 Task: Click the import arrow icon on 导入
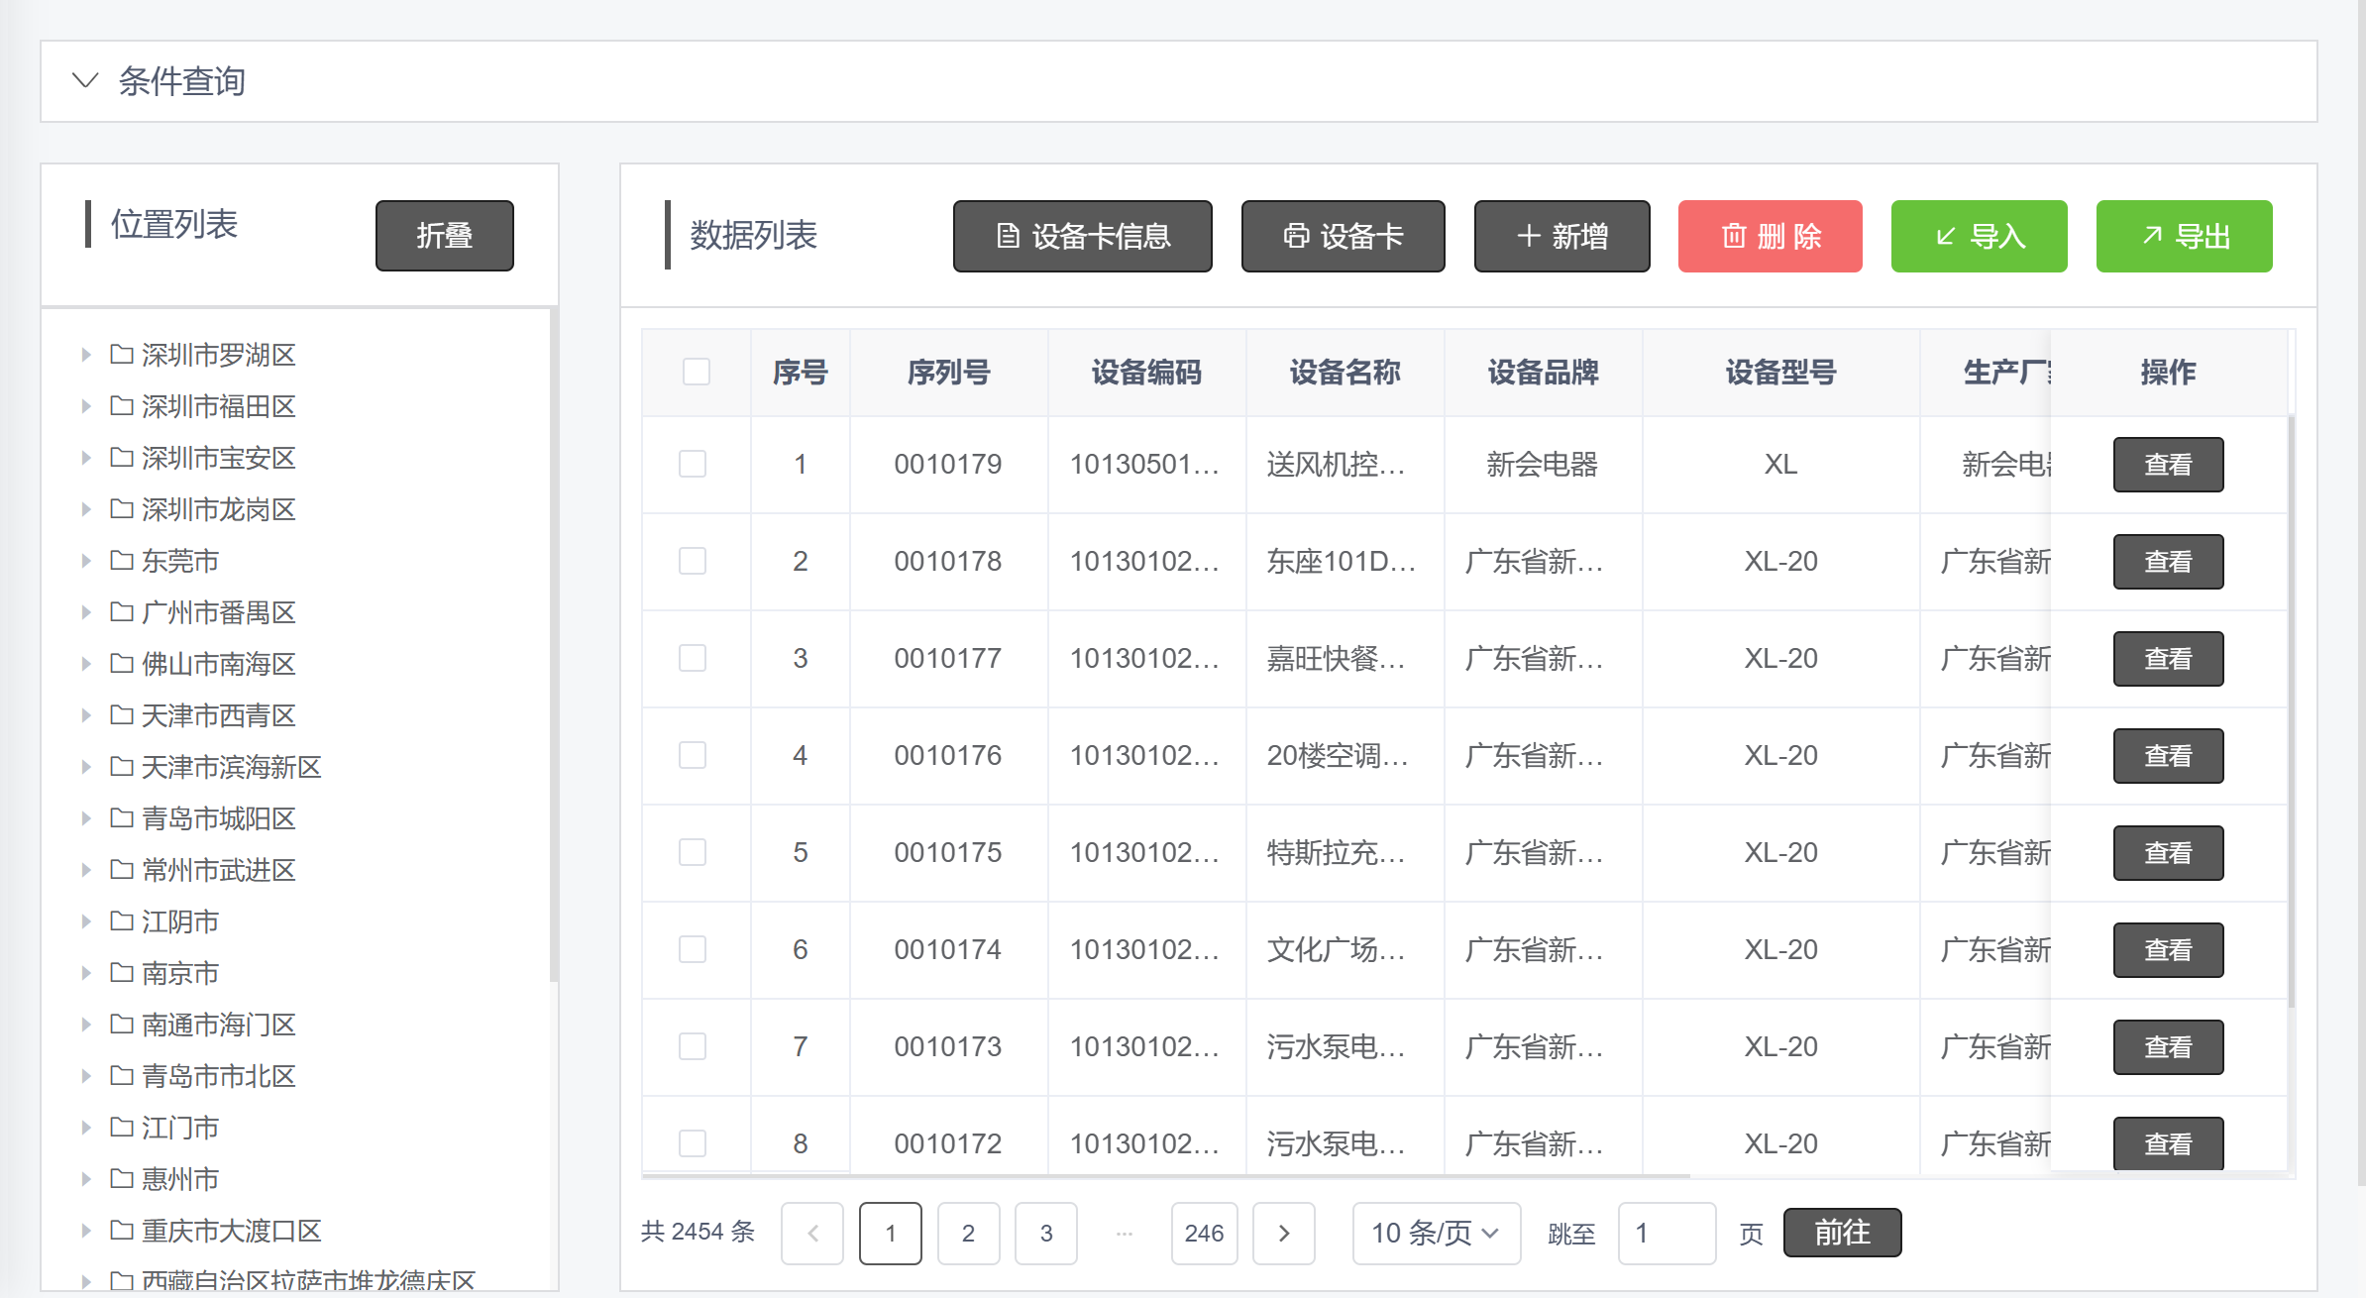pos(1946,236)
